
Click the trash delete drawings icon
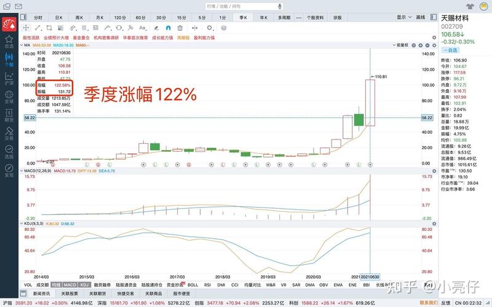tap(180, 28)
